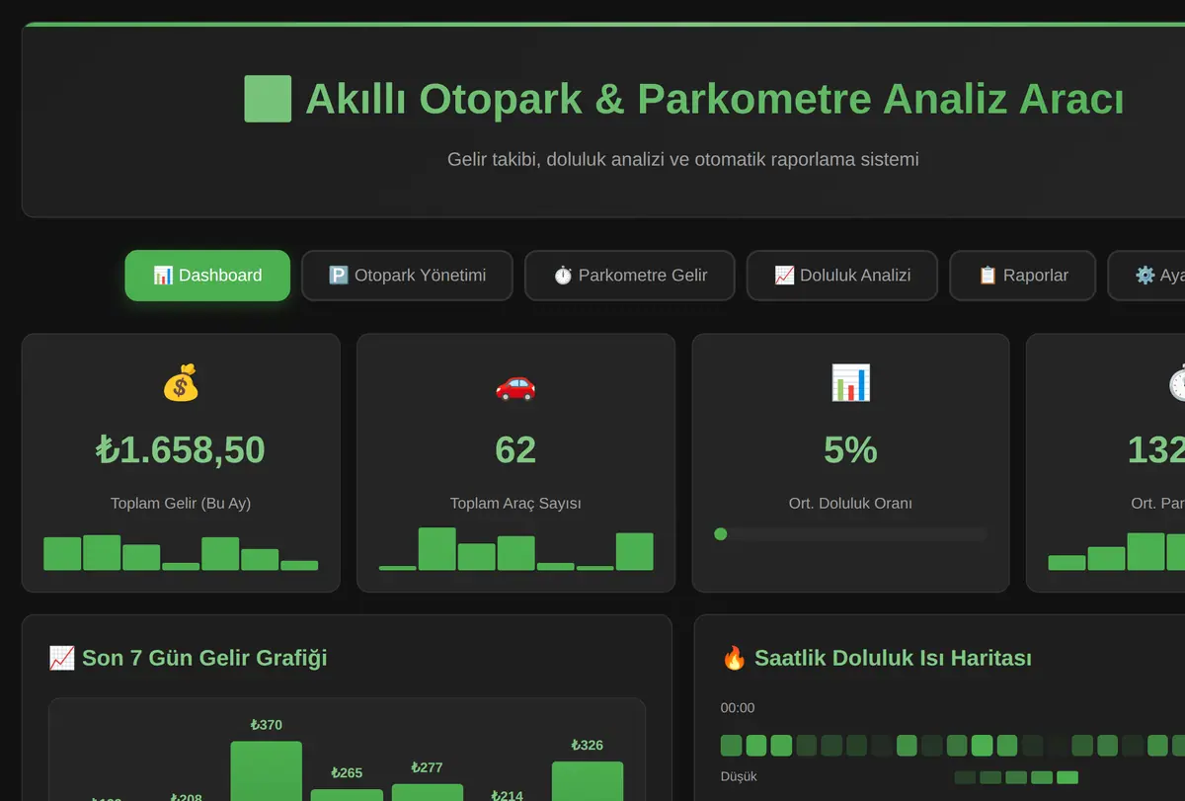The width and height of the screenshot is (1185, 801).
Task: Click the money bag icon on revenue card
Action: pyautogui.click(x=181, y=383)
